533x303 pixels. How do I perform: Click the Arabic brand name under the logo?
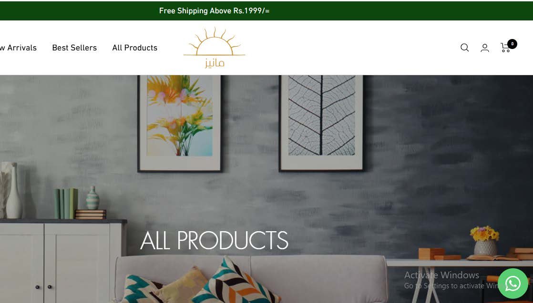point(215,63)
